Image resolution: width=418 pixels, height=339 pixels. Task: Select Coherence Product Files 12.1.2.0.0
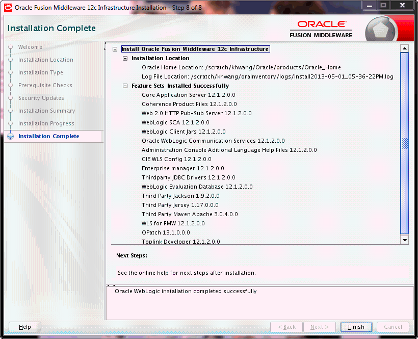pyautogui.click(x=189, y=104)
